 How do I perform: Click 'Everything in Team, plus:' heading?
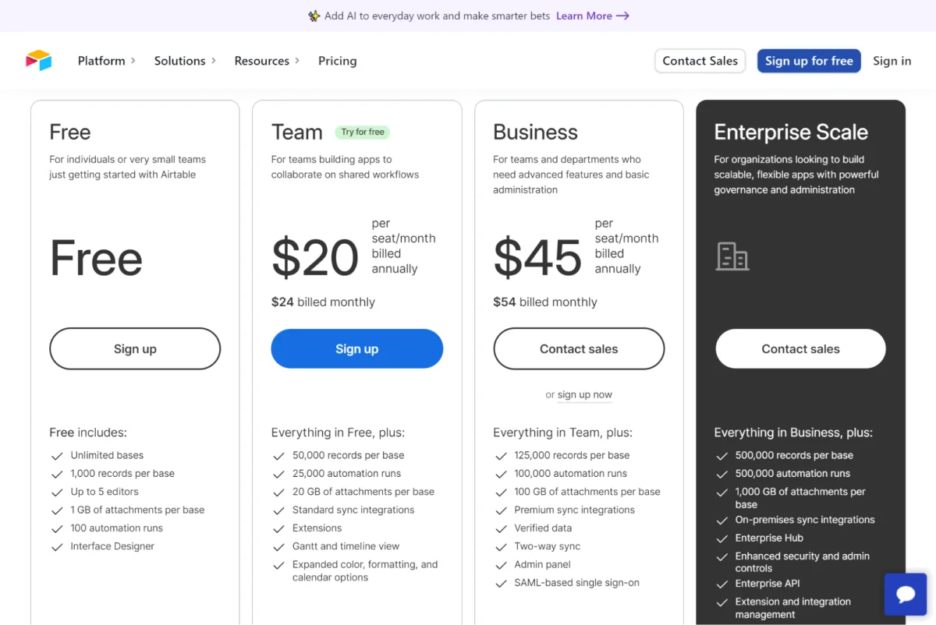pyautogui.click(x=562, y=433)
